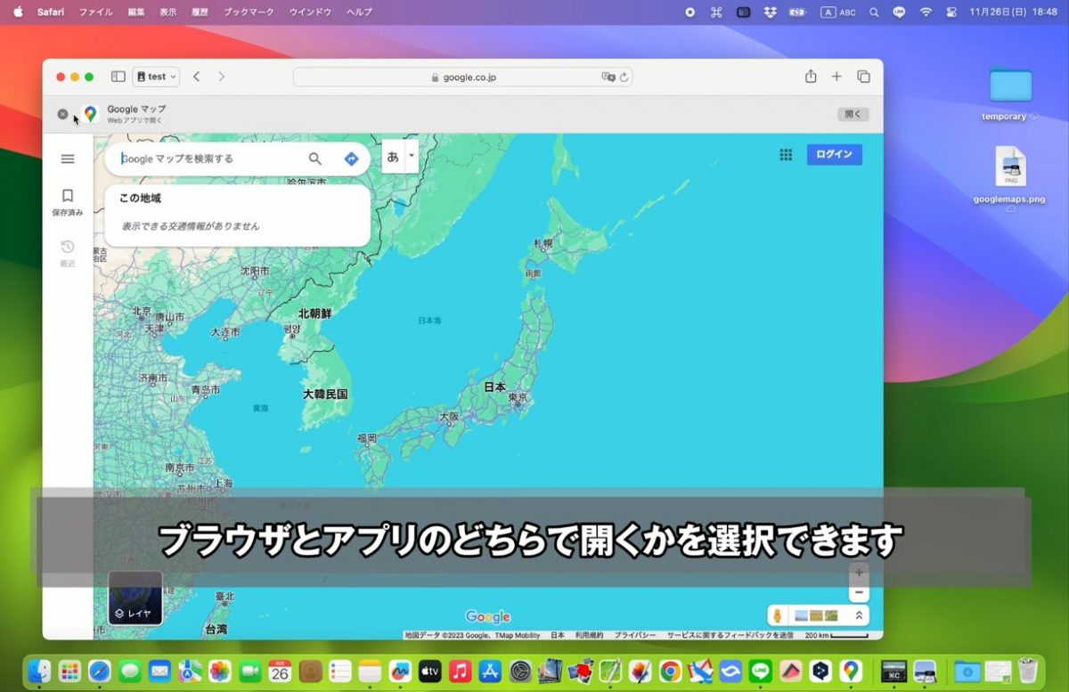Click the Safari sidebar toggle icon
The image size is (1069, 692).
(x=118, y=77)
